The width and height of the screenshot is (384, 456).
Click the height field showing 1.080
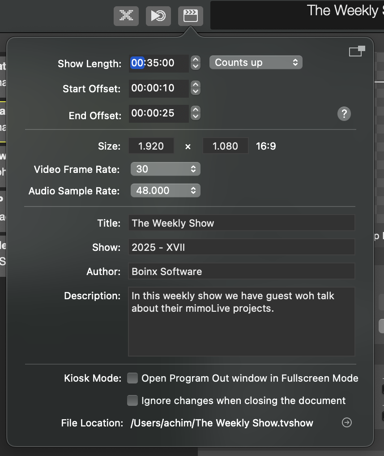point(226,146)
